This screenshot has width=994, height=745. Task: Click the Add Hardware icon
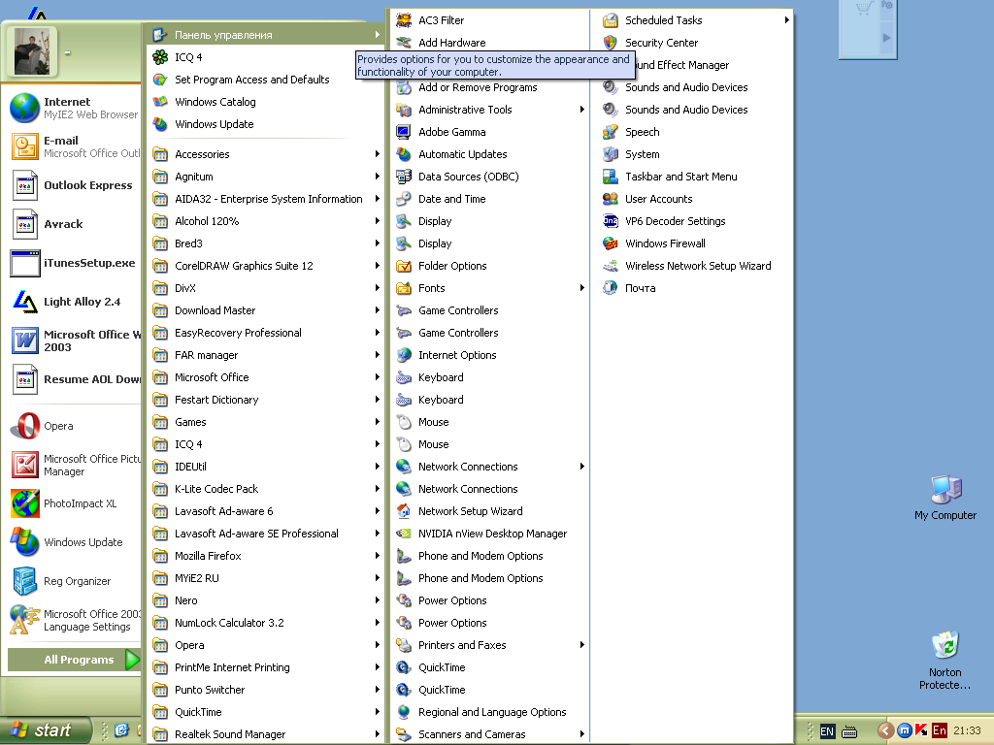[404, 43]
